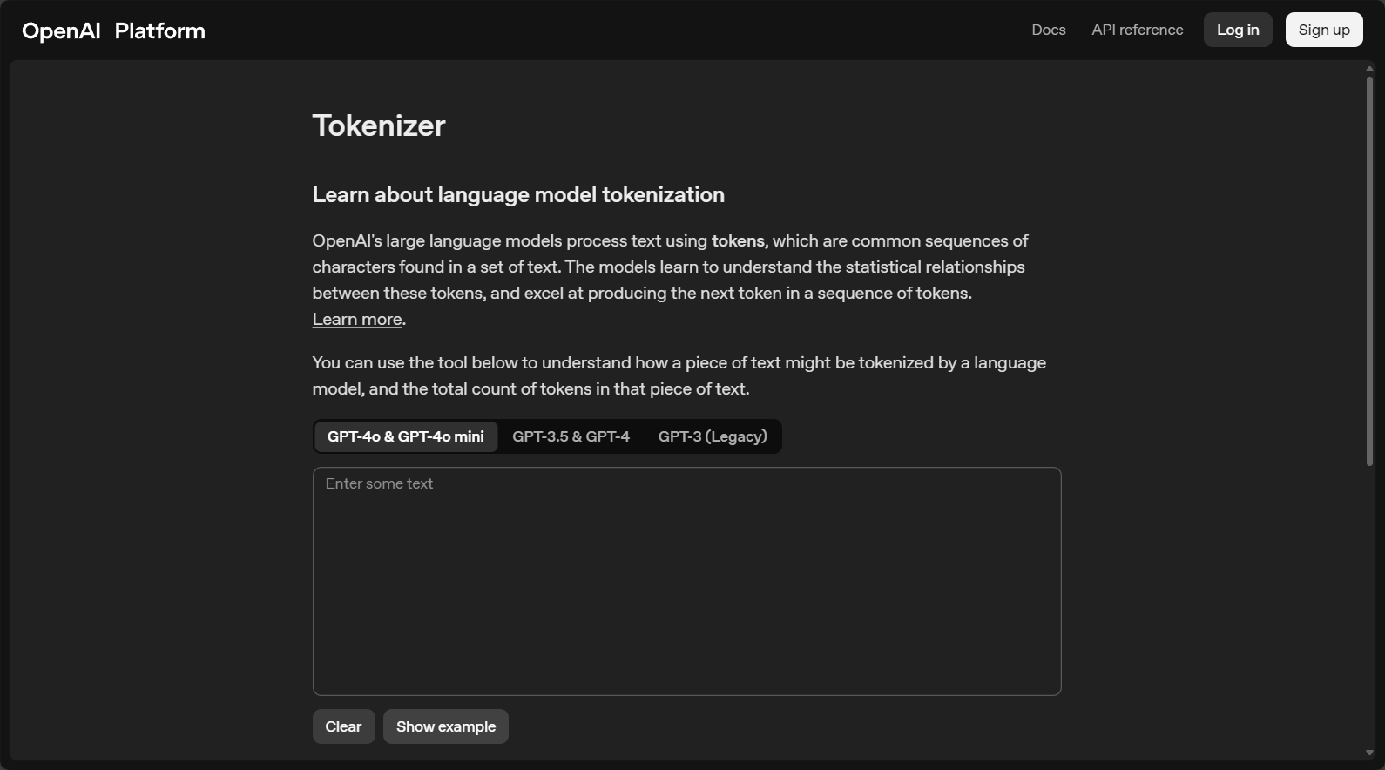Click the Log in button
This screenshot has width=1385, height=770.
click(x=1238, y=30)
